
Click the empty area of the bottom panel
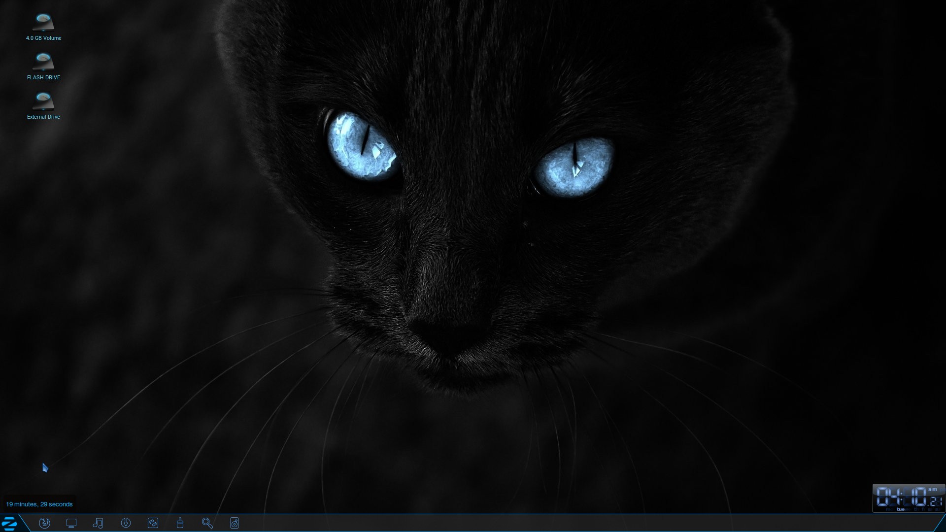click(542, 523)
